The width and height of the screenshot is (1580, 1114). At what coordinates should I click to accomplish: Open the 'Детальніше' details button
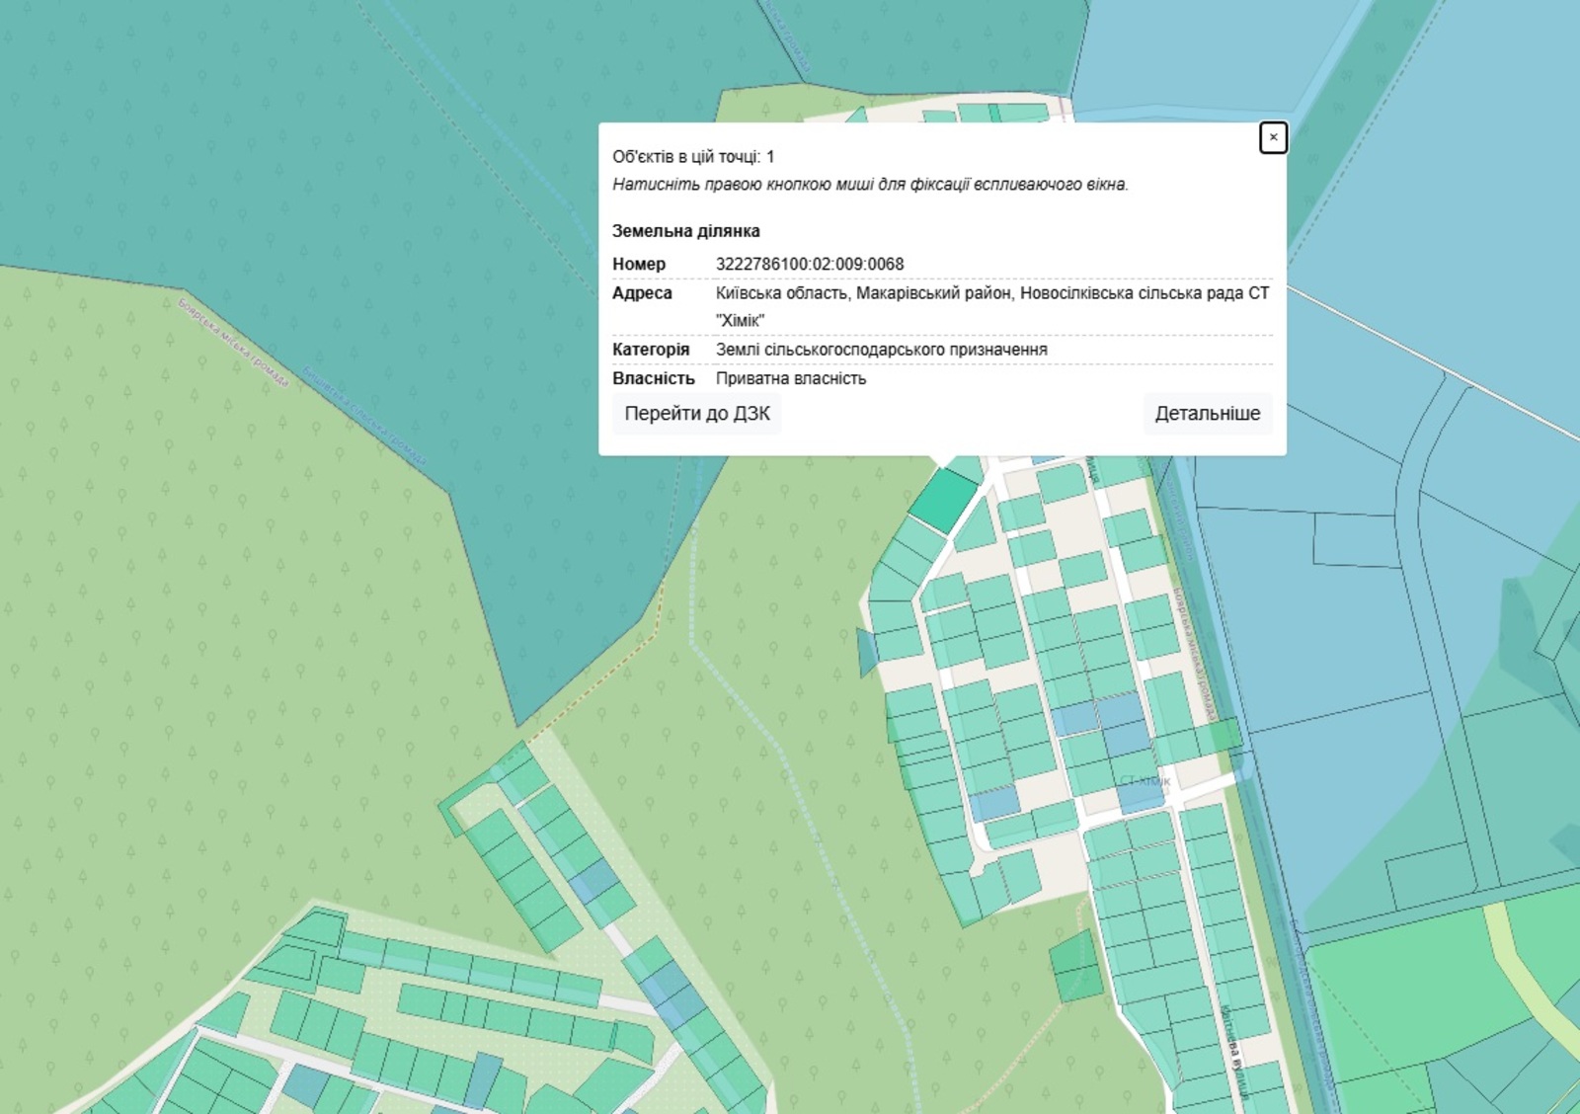click(1207, 414)
